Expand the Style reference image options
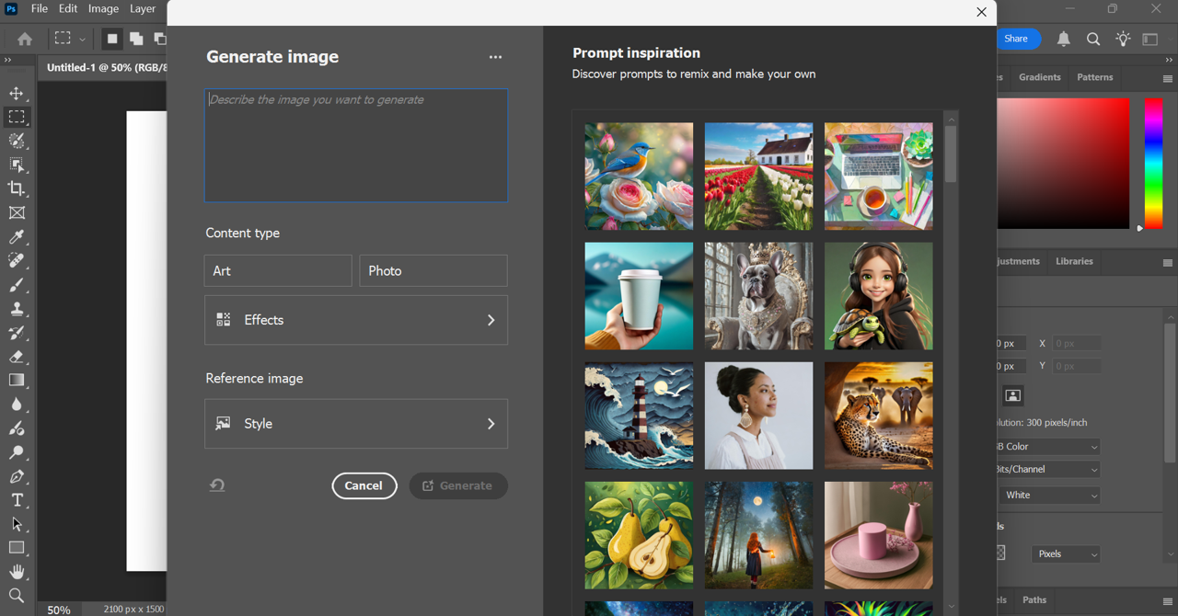 [x=355, y=424]
